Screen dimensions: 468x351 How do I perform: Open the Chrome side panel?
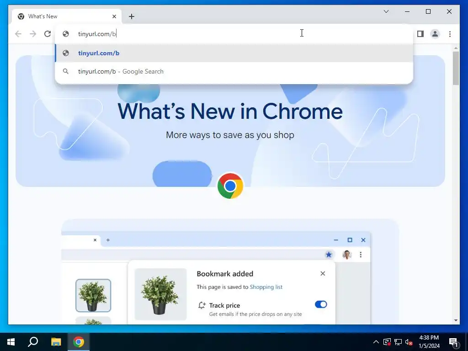(420, 34)
